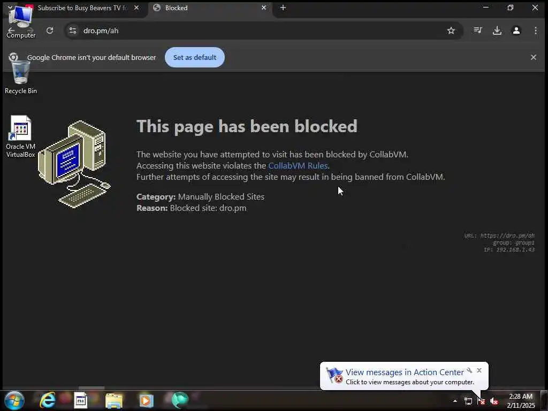Launch Internet Explorer from the taskbar
The height and width of the screenshot is (411, 548).
click(x=48, y=400)
